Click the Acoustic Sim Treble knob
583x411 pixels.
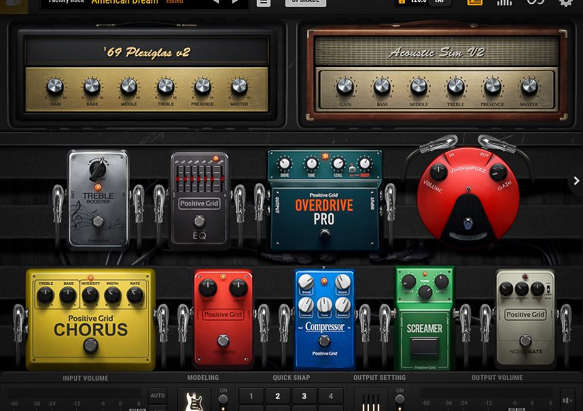coord(455,87)
